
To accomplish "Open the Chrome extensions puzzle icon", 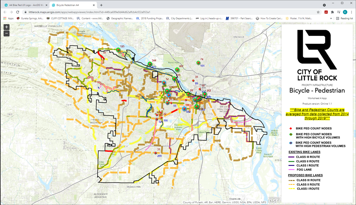I will coord(333,12).
